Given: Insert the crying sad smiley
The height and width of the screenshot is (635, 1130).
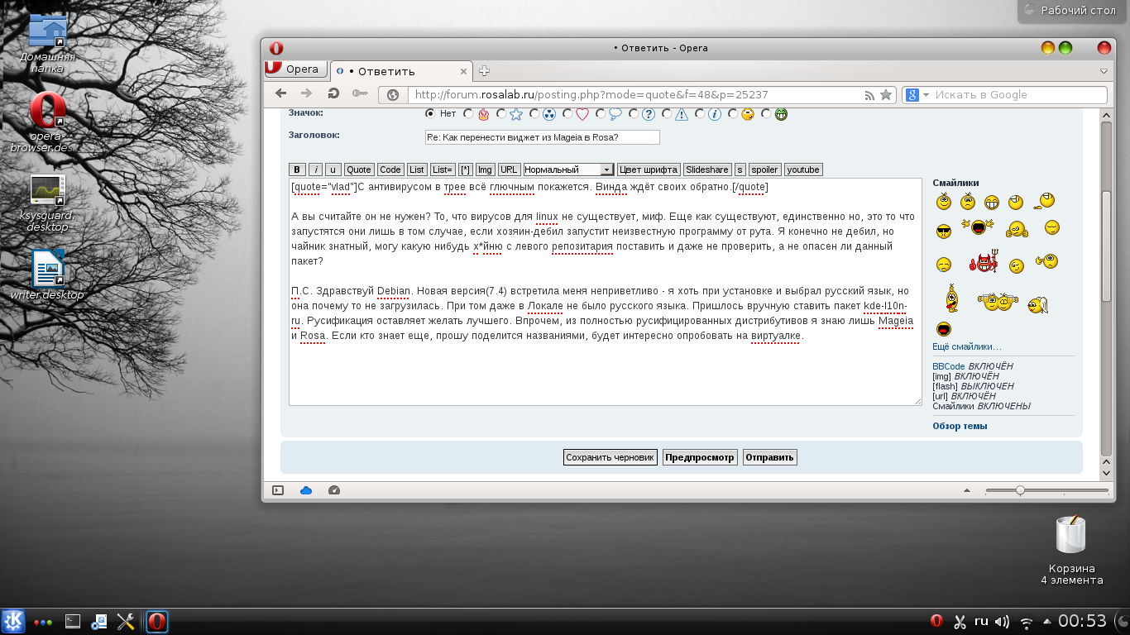Looking at the screenshot, I should 944,265.
